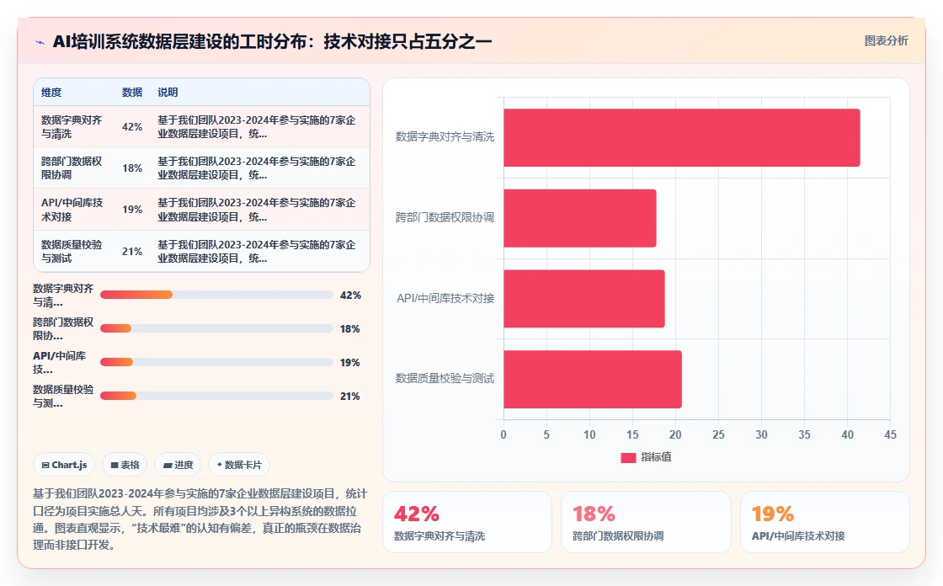The image size is (943, 586).
Task: Click the 19% API/中间库技术对接 data card
Action: (x=824, y=522)
